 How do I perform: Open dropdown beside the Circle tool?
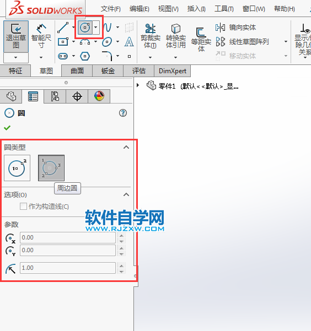tap(96, 27)
